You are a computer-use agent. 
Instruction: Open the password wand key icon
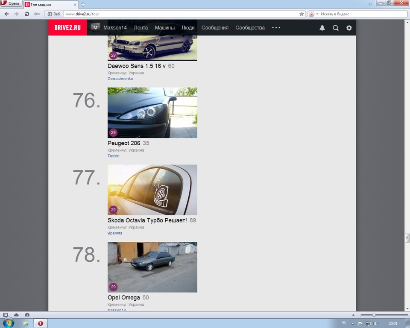coord(37,14)
